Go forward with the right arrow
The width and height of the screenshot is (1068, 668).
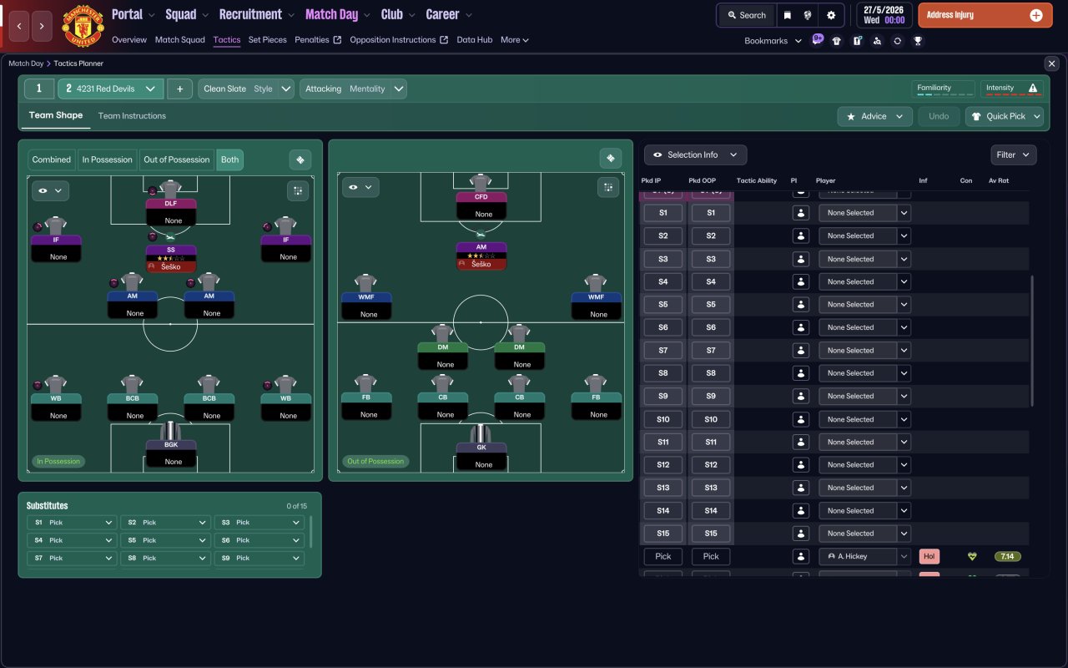pyautogui.click(x=42, y=26)
